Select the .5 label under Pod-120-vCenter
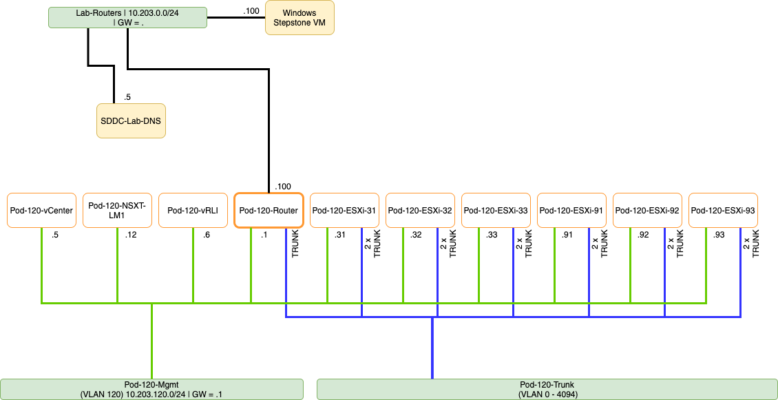778x400 pixels. click(x=54, y=235)
